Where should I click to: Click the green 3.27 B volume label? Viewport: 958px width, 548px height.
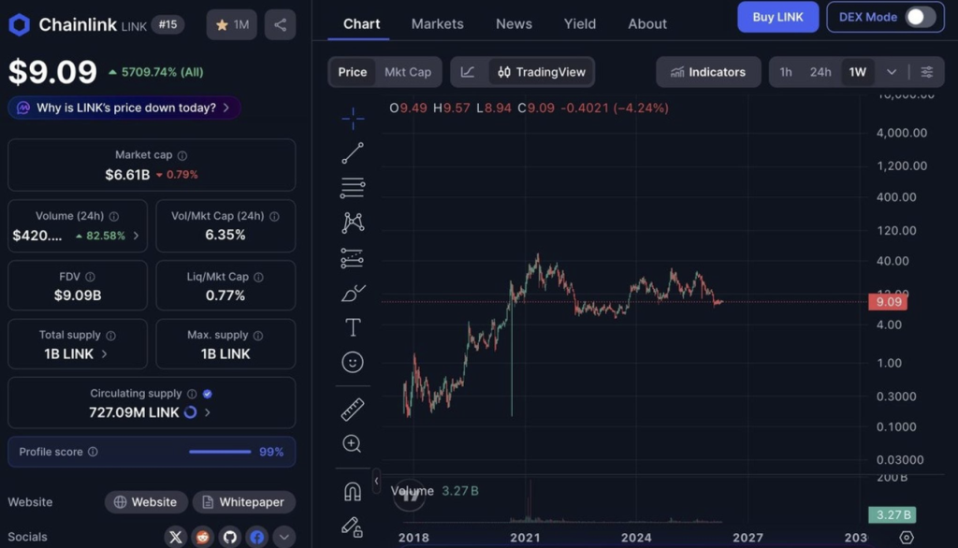point(892,515)
